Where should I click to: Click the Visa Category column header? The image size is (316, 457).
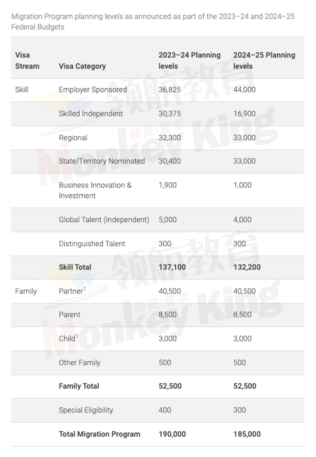point(82,66)
